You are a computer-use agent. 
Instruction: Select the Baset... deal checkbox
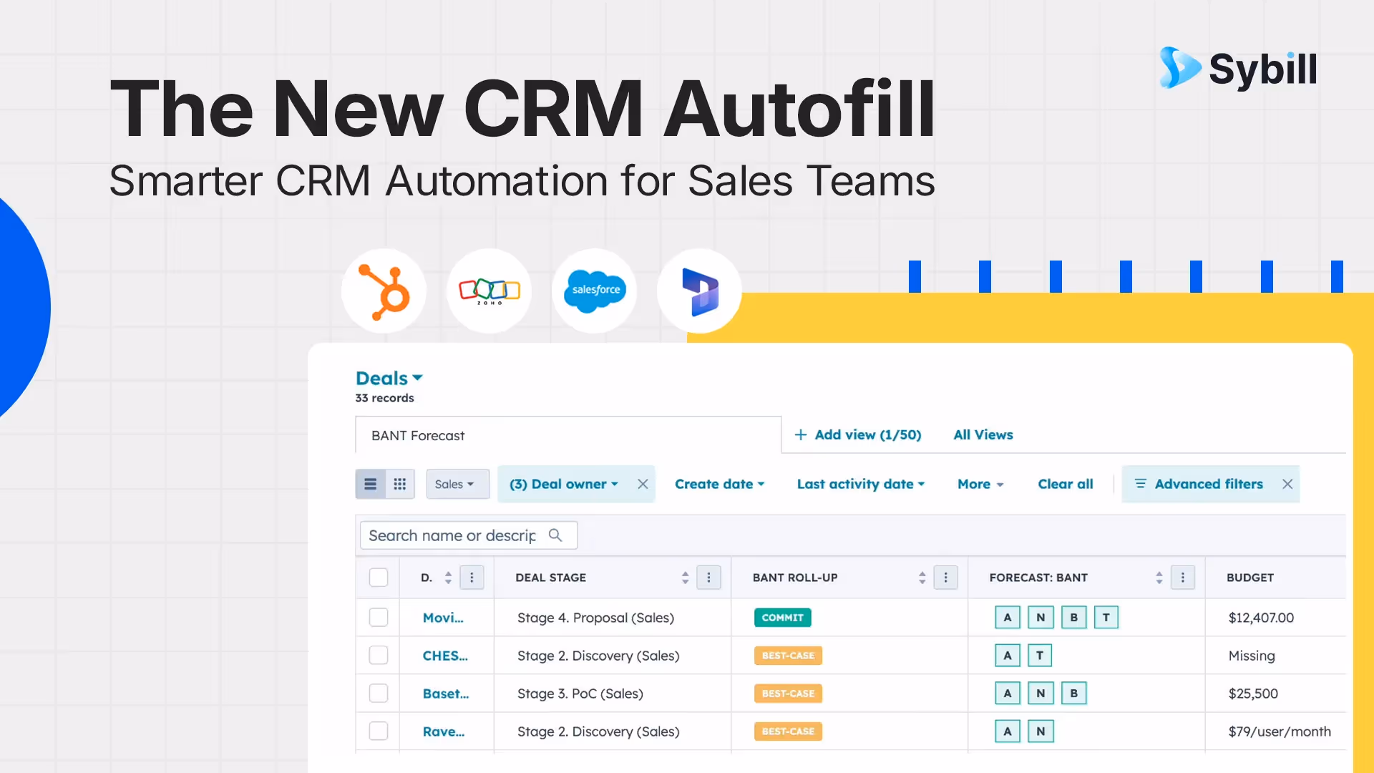[379, 693]
